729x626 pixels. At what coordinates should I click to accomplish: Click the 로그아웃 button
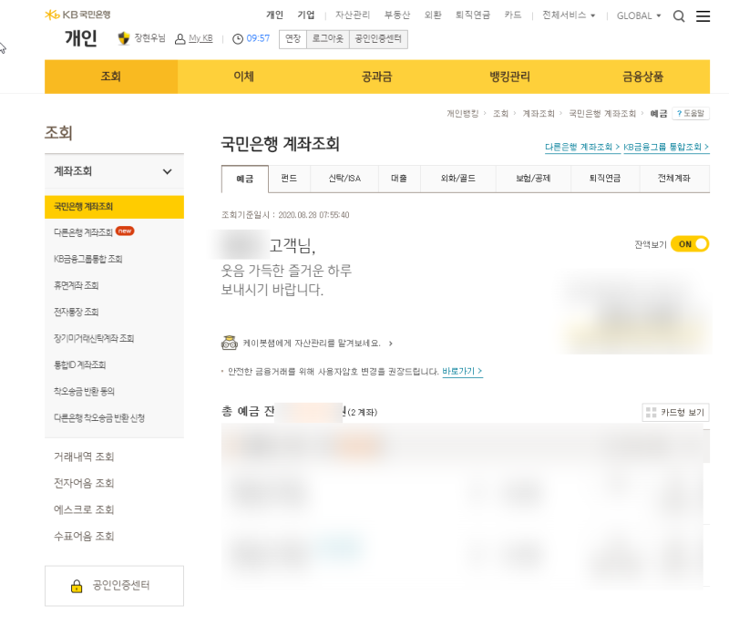coord(328,39)
